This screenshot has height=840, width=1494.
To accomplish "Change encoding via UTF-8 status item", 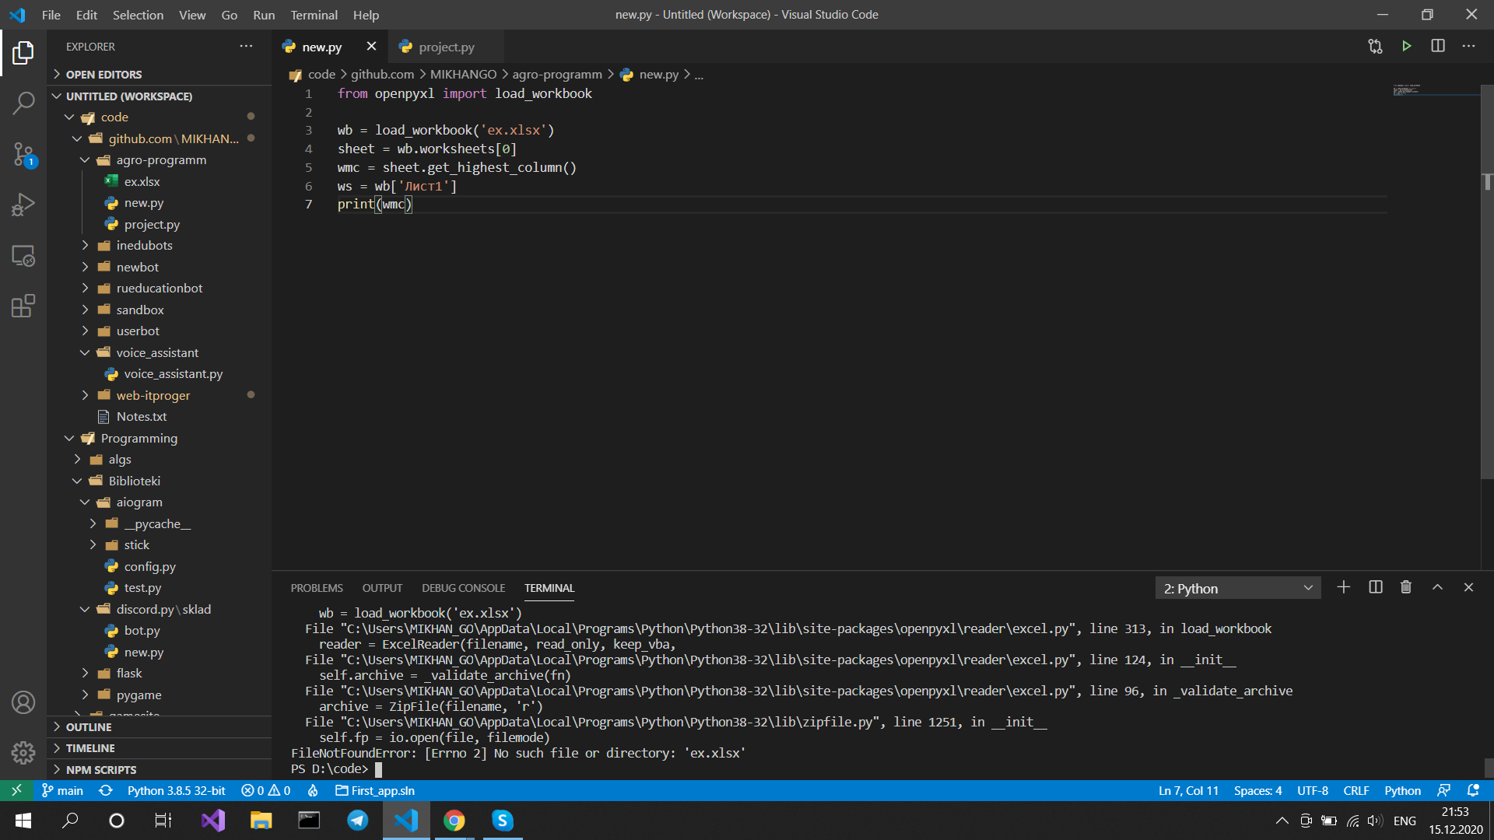I will [x=1313, y=790].
